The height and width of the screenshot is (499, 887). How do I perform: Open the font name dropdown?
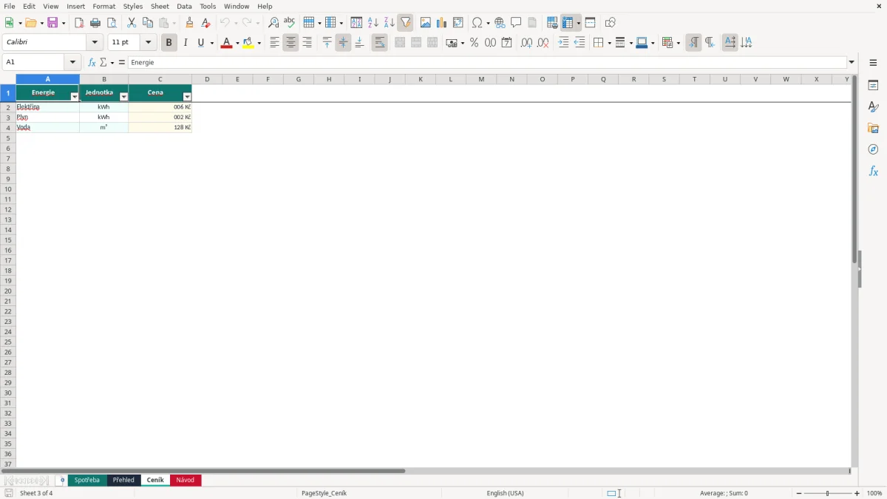[x=95, y=43]
